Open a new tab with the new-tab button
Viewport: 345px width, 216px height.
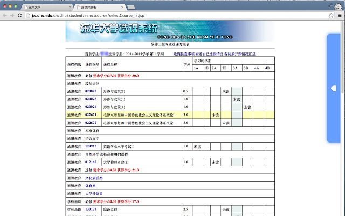click(131, 8)
